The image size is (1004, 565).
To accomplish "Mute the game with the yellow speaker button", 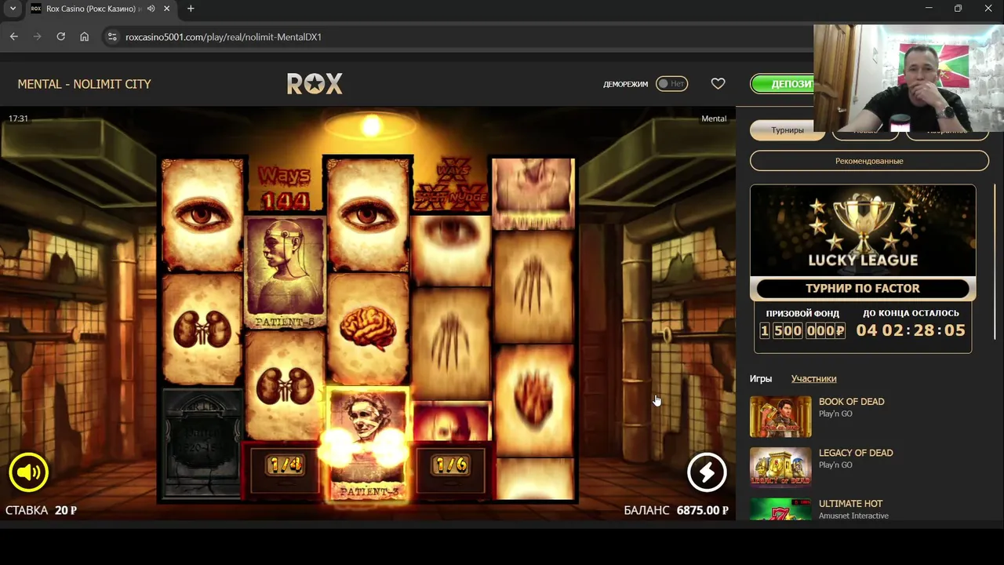I will pyautogui.click(x=29, y=472).
